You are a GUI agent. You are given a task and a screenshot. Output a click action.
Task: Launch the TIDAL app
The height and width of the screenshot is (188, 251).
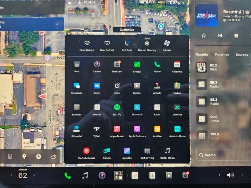(97, 129)
